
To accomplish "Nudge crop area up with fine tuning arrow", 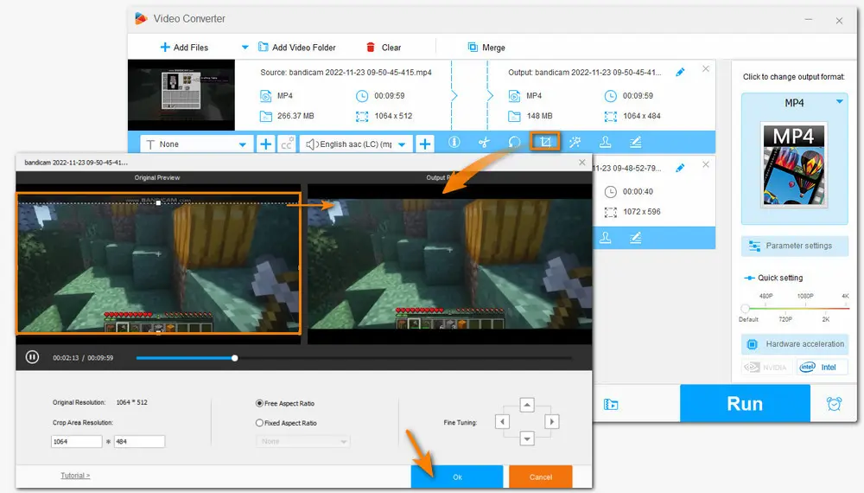I will (527, 405).
